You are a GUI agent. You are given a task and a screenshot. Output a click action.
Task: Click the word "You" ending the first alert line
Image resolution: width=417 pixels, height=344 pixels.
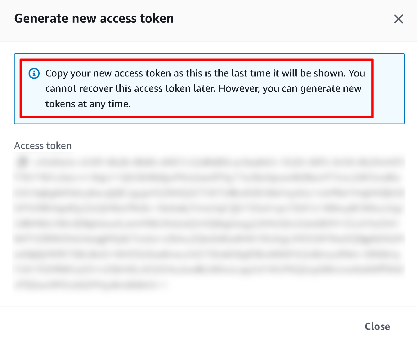pyautogui.click(x=357, y=73)
